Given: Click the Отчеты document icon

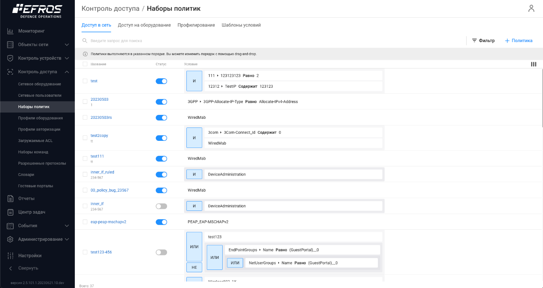Looking at the screenshot, I should [x=11, y=199].
